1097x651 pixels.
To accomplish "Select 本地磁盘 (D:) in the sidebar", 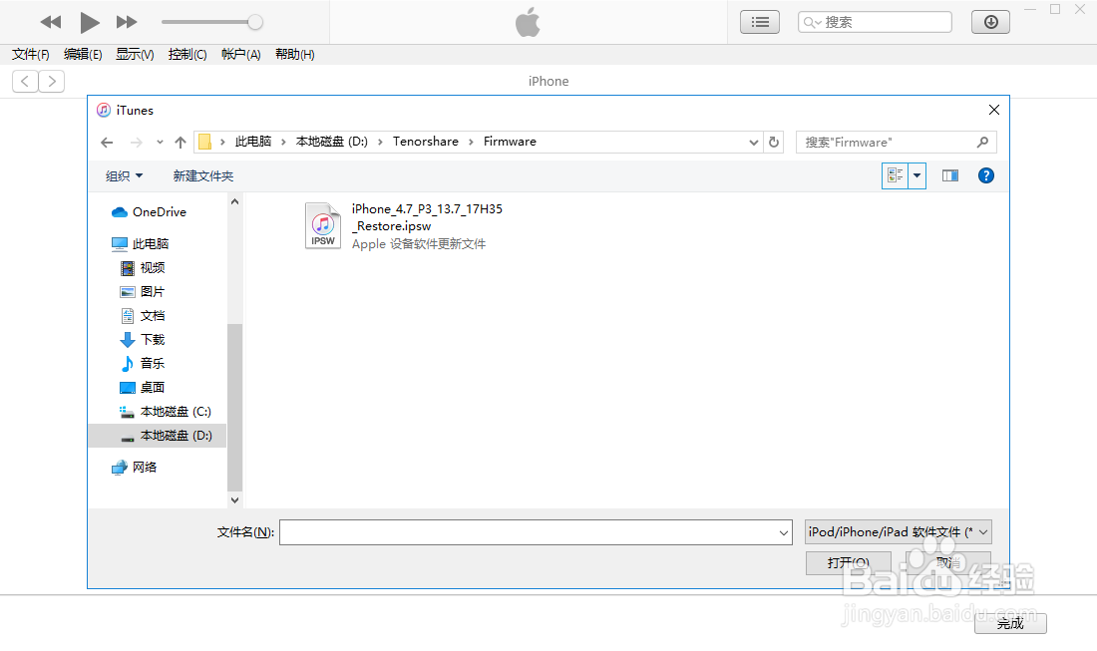I will (166, 436).
